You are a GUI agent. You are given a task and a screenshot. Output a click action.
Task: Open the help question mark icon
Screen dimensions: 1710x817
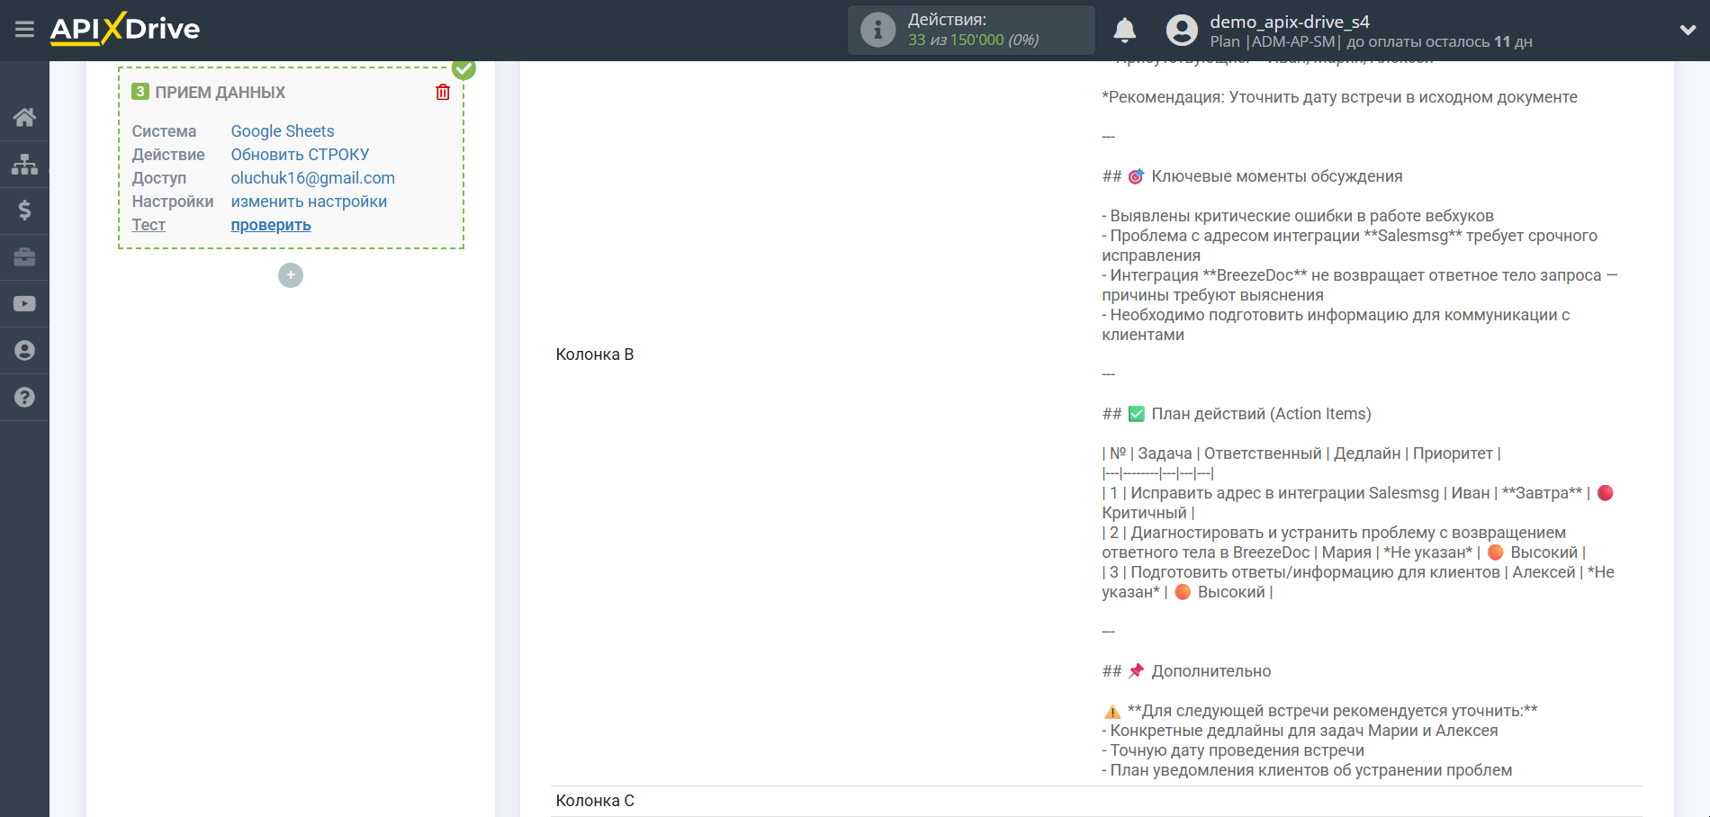click(x=24, y=398)
